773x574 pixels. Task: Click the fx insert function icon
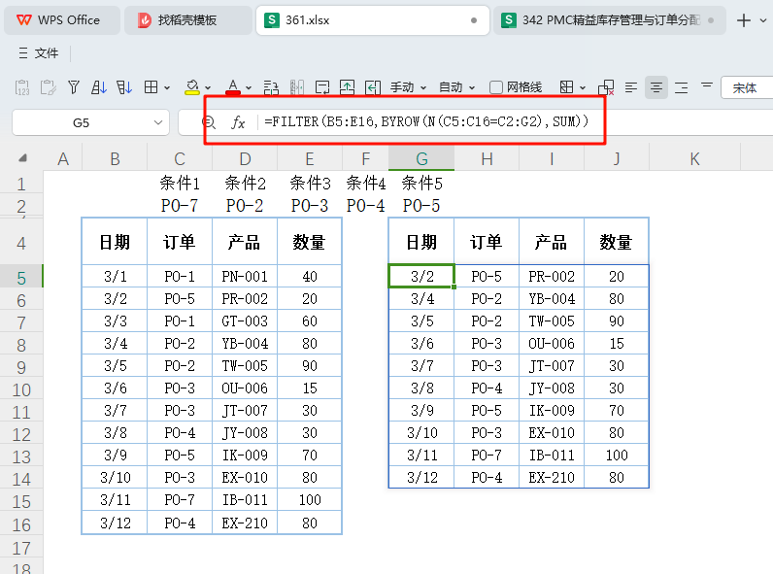click(238, 122)
